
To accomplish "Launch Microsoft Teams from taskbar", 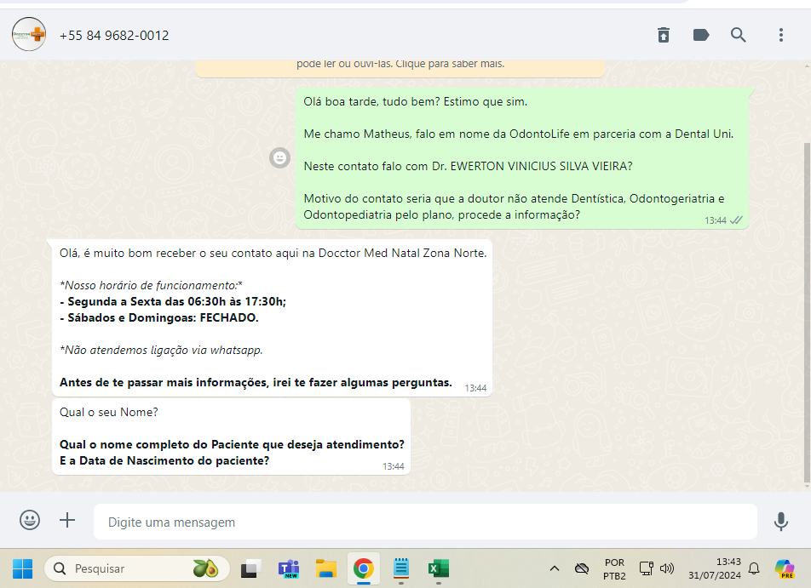I will coord(289,568).
